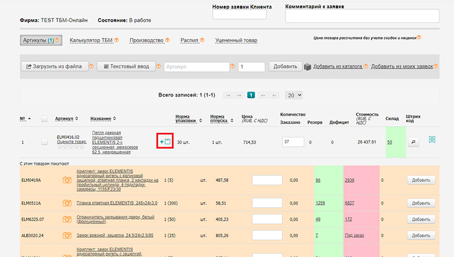Toggle the select-all checkbox in the table header
454x257 pixels.
point(44,119)
